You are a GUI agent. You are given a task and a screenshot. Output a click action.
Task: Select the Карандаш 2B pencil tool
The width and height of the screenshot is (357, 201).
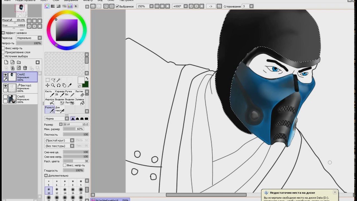[x=59, y=94]
